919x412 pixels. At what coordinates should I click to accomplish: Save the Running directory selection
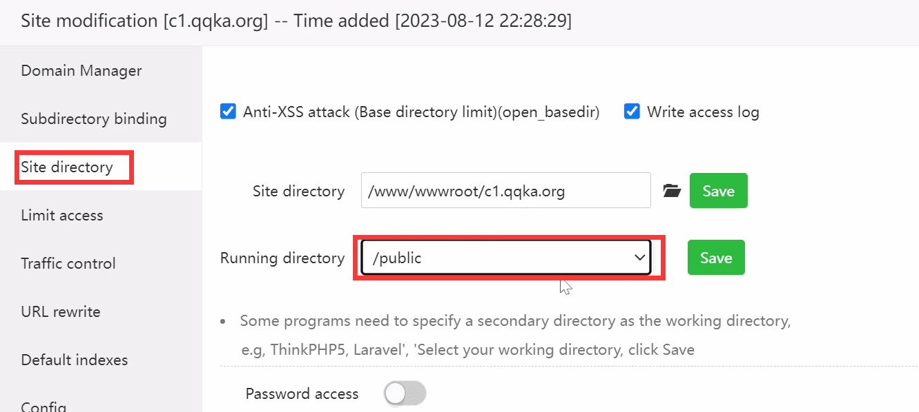click(x=716, y=258)
